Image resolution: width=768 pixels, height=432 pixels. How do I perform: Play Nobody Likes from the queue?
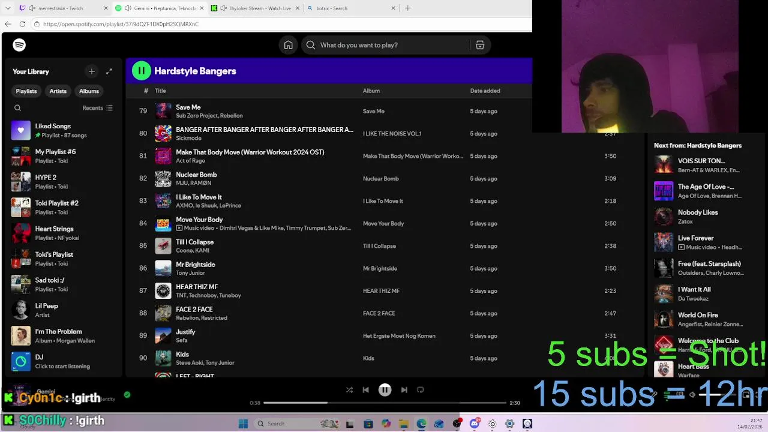click(707, 217)
